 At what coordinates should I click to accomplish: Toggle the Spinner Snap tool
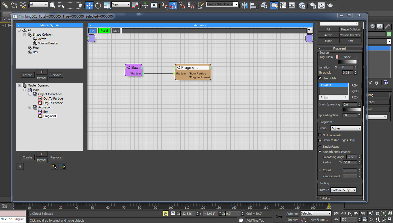191,5
